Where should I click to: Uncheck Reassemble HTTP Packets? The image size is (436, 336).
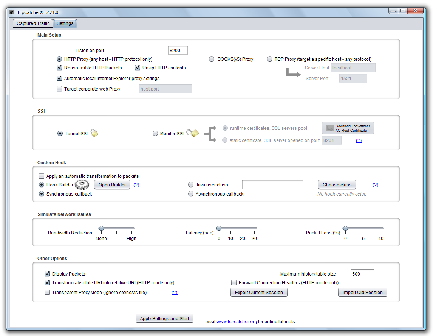(x=59, y=68)
